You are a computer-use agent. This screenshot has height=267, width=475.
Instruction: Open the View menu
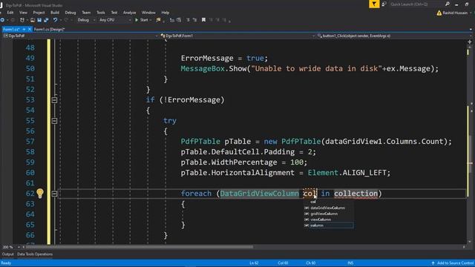(23, 13)
